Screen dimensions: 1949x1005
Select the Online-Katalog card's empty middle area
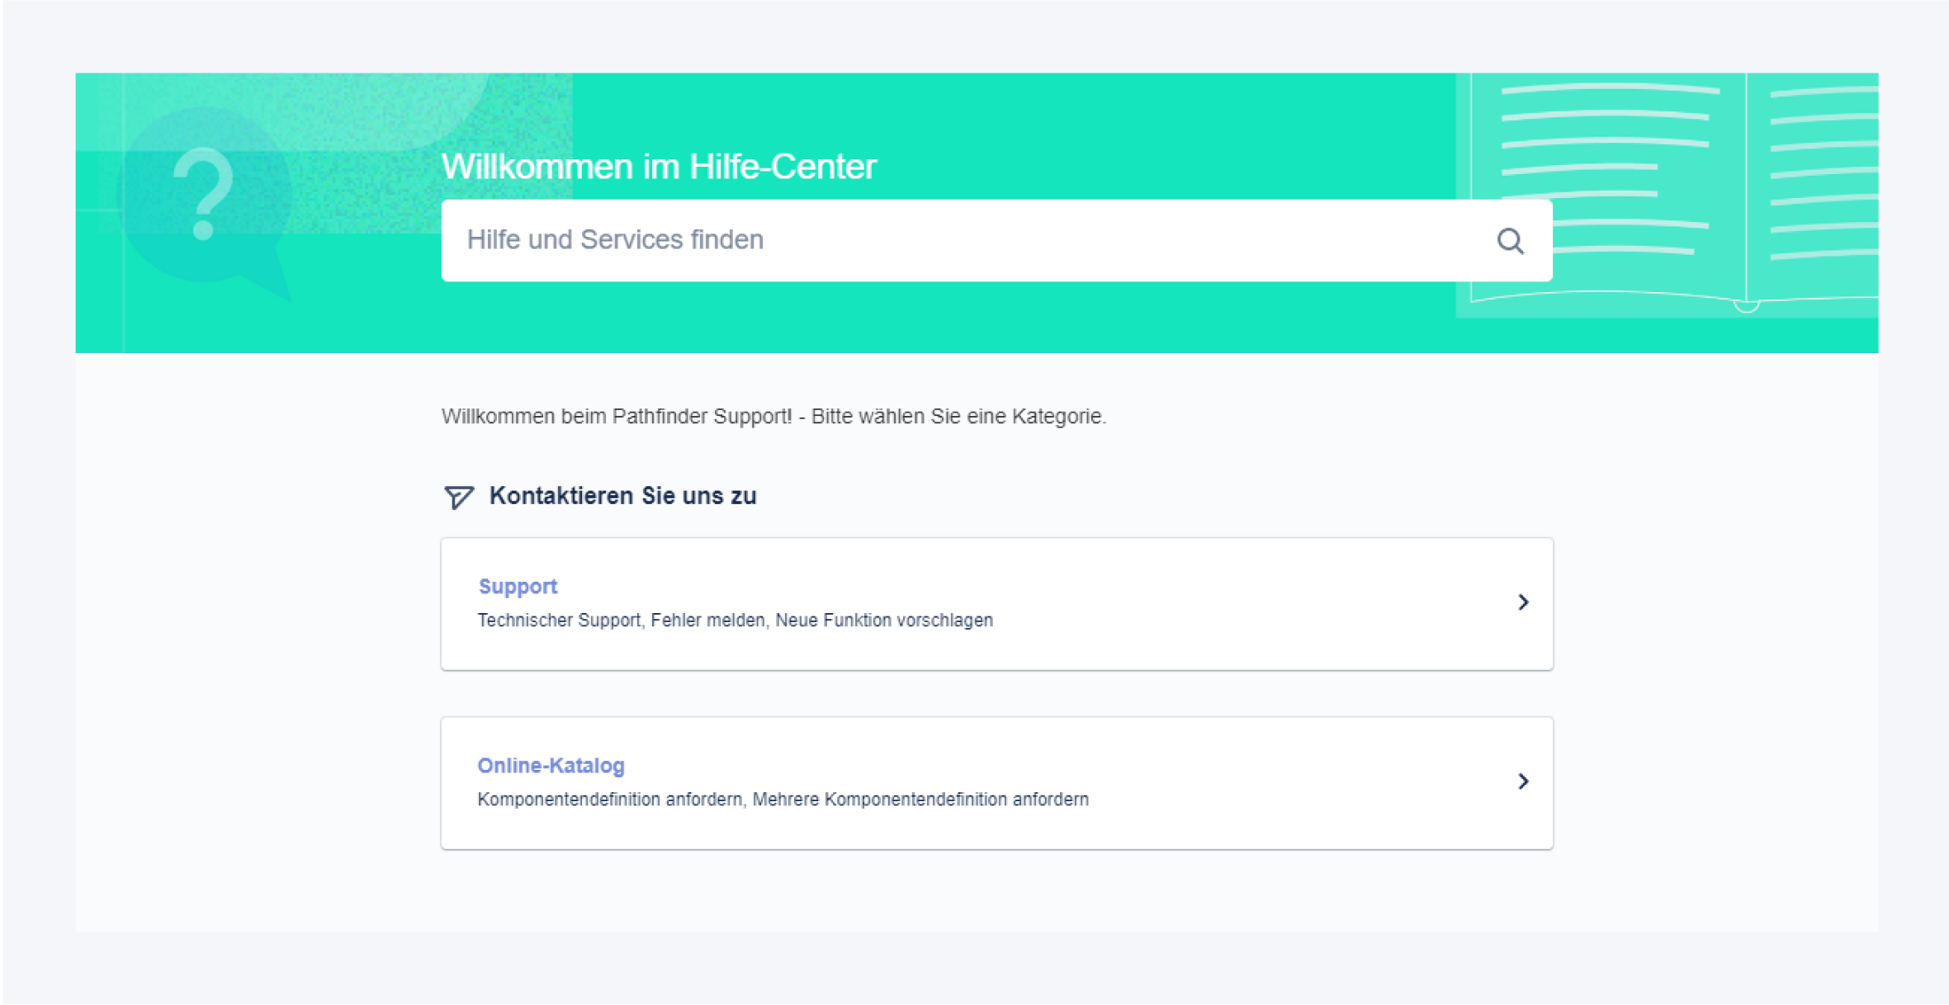(1280, 782)
